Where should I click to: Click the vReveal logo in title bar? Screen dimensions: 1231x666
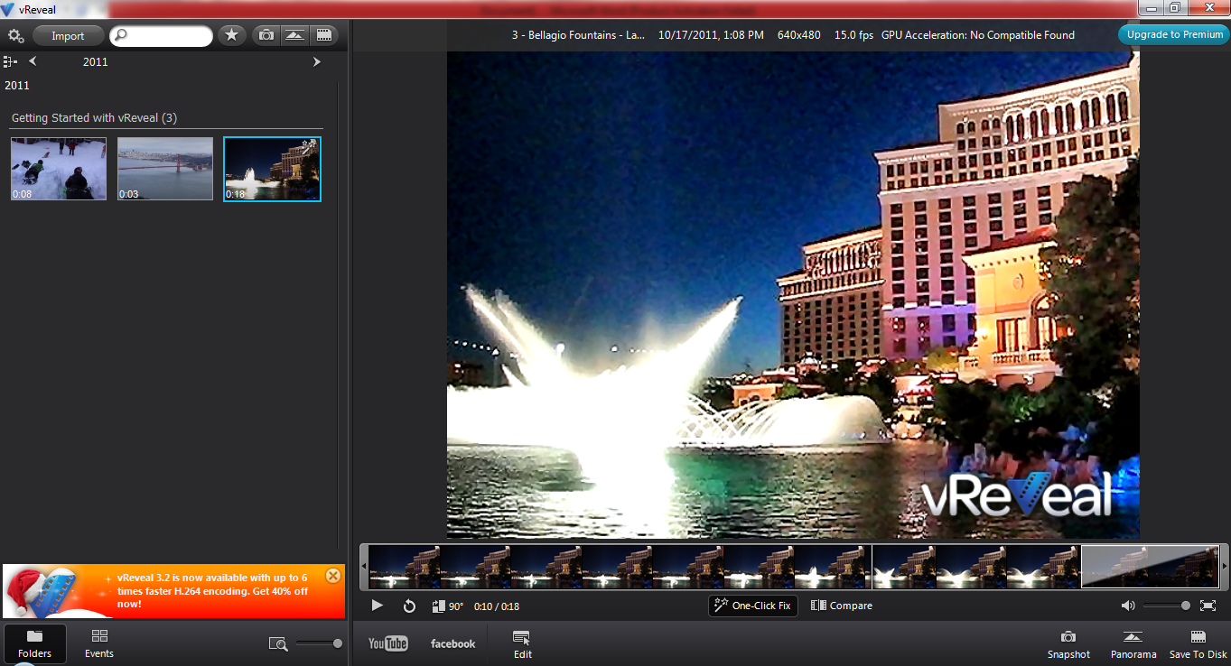(x=8, y=9)
